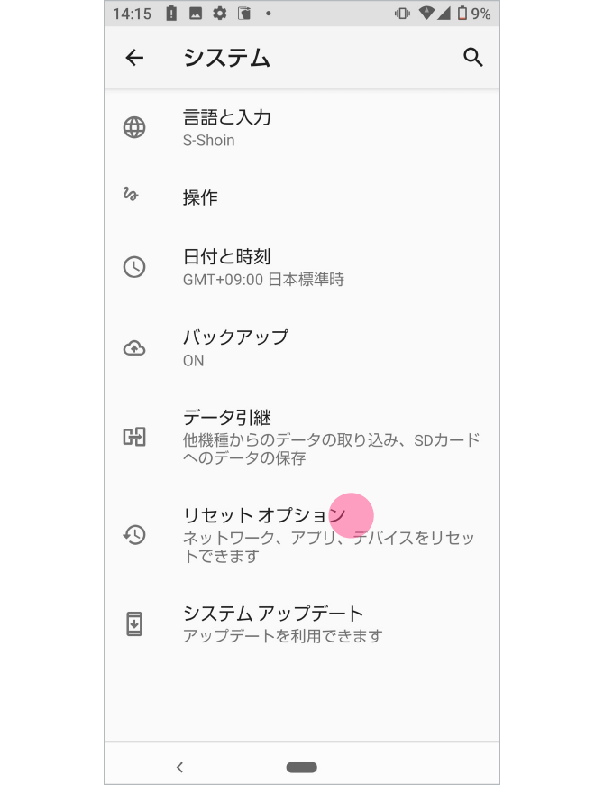Open search with the magnifier icon

click(473, 58)
